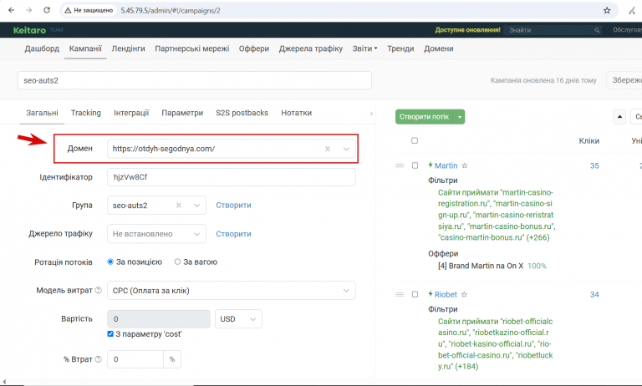Open Джерела трафіку section
The height and width of the screenshot is (386, 642).
pos(311,48)
